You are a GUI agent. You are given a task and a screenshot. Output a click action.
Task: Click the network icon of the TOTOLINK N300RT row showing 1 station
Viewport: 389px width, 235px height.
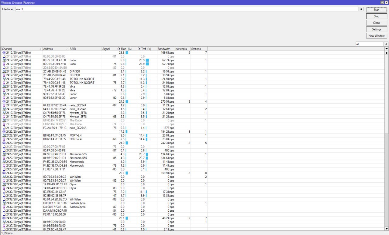(x=4, y=79)
